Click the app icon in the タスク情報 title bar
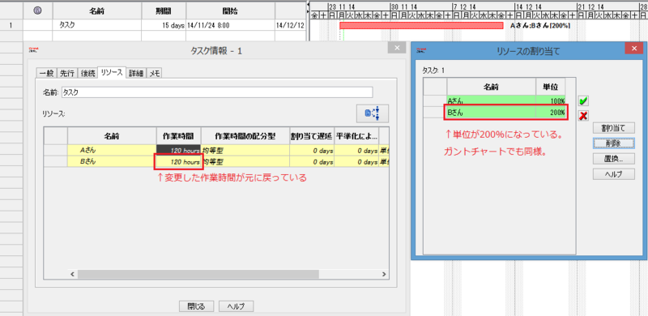 33,50
